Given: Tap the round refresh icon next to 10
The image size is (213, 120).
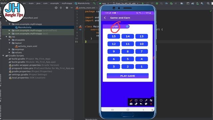Looking at the screenshot, I should pos(127,26).
